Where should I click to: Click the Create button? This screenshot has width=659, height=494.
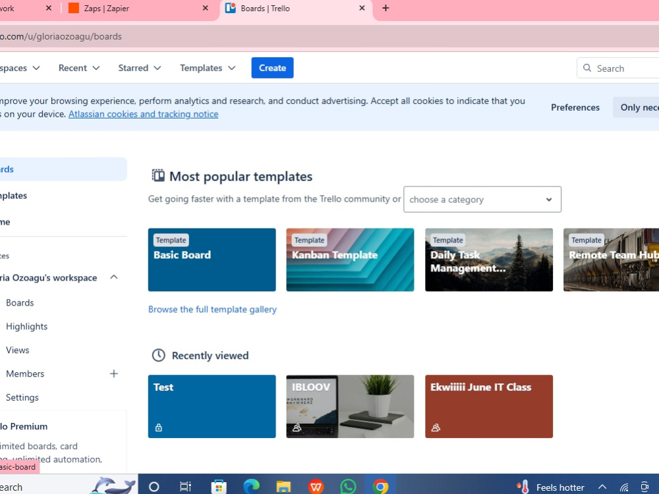(x=272, y=68)
